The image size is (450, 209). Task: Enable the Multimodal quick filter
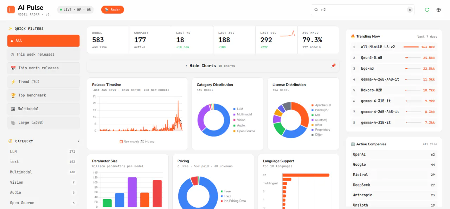(43, 109)
